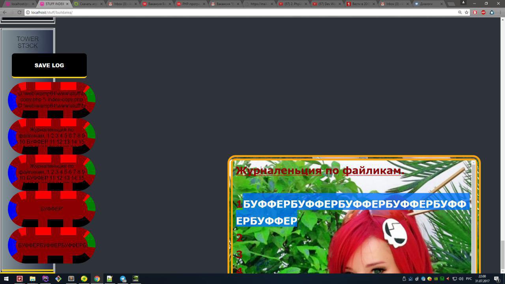Open the Chrome three-dot menu
This screenshot has height=284, width=505.
click(500, 12)
